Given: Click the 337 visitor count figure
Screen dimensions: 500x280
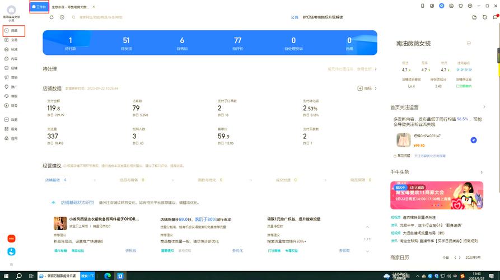Looking at the screenshot, I should [53, 136].
